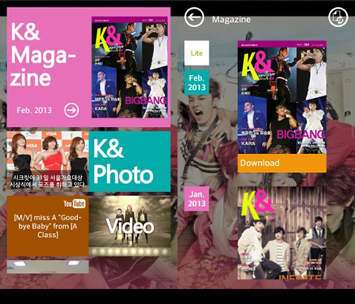The width and height of the screenshot is (355, 304).
Task: Select the Jan. 2013 issue tab
Action: tap(196, 199)
